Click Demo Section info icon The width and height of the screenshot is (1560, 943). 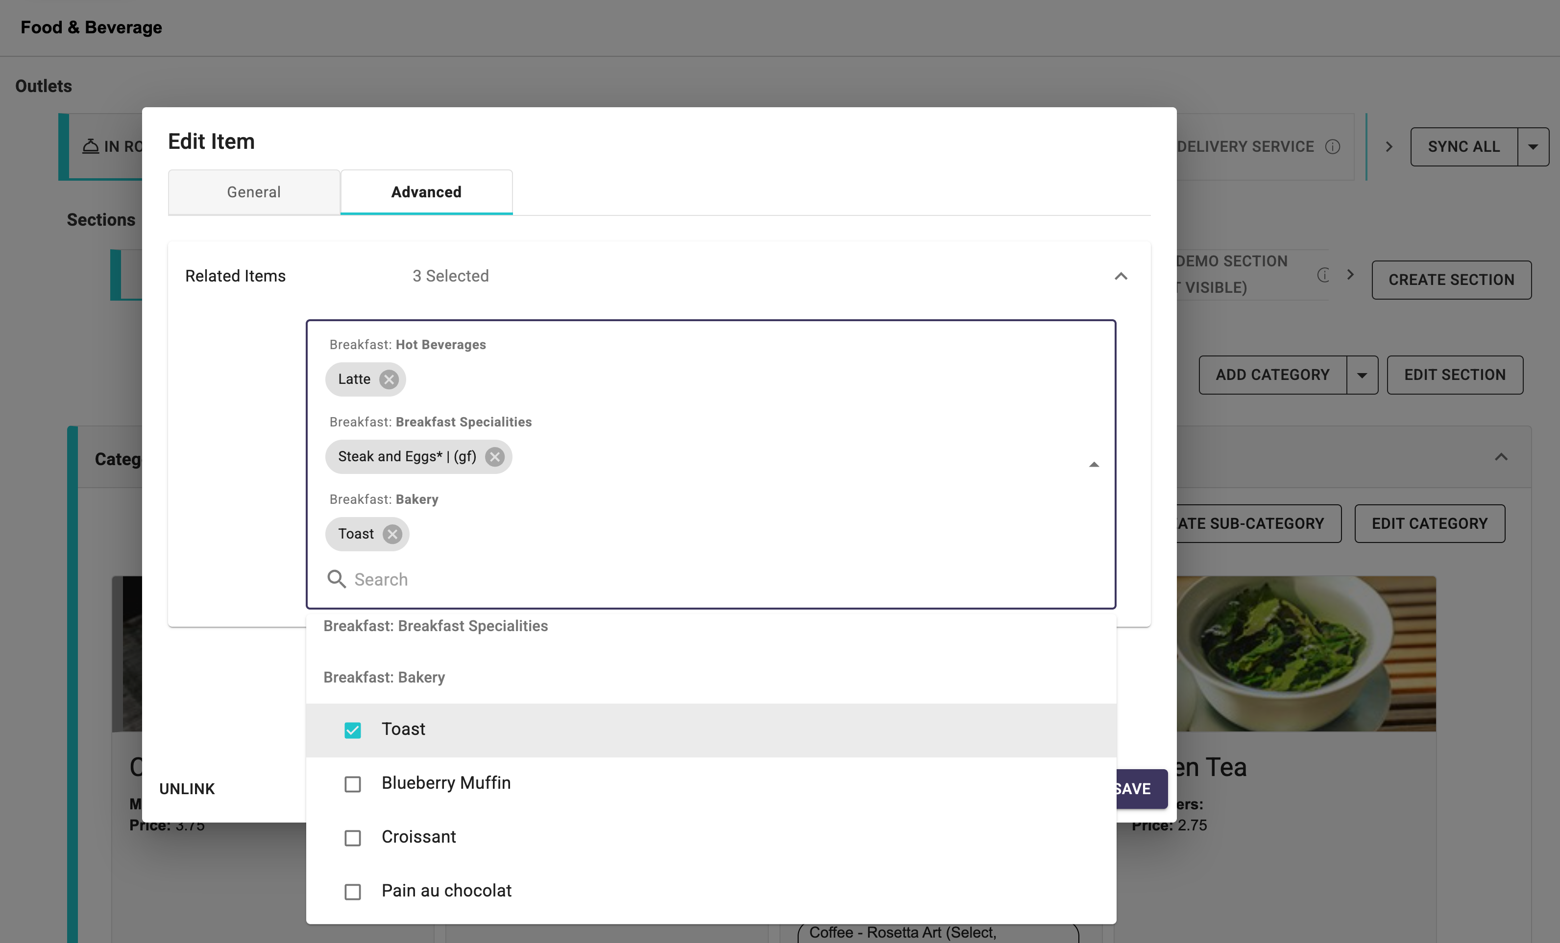click(1323, 275)
